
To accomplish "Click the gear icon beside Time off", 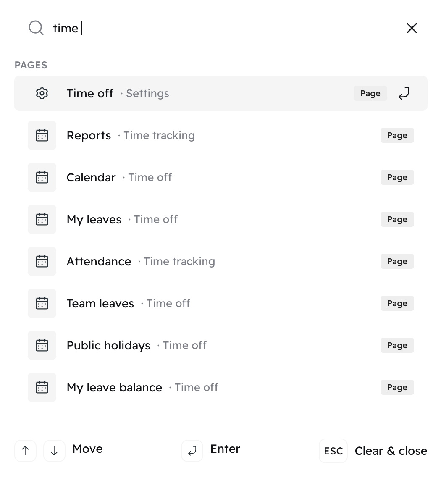I will pos(42,93).
